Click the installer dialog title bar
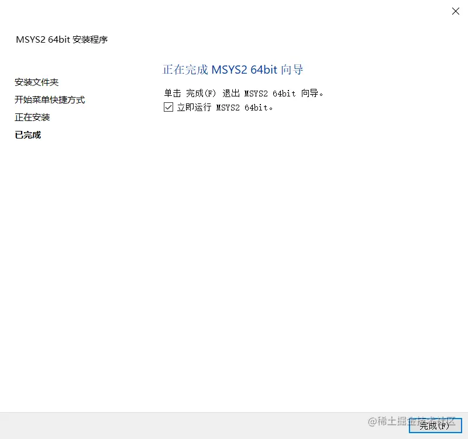 (x=234, y=11)
